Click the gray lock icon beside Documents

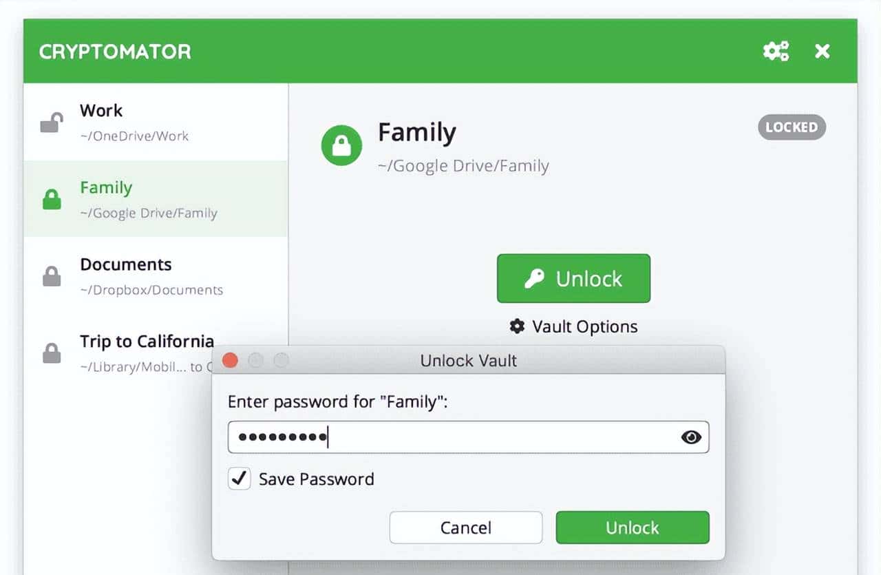pos(52,277)
